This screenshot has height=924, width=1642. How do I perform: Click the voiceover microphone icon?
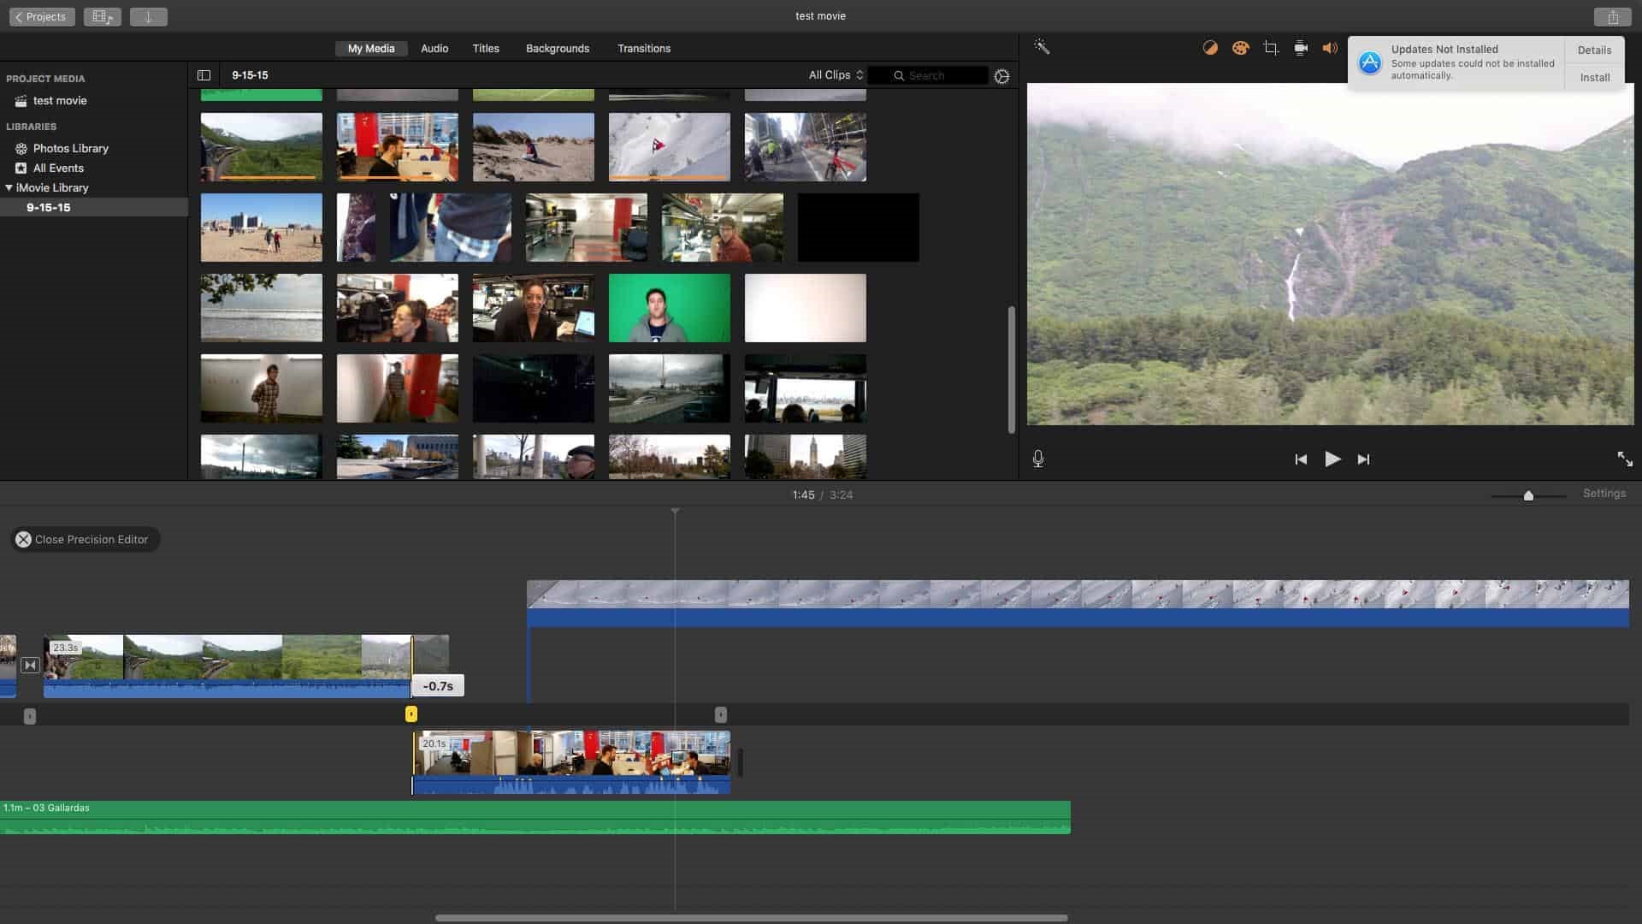coord(1038,459)
